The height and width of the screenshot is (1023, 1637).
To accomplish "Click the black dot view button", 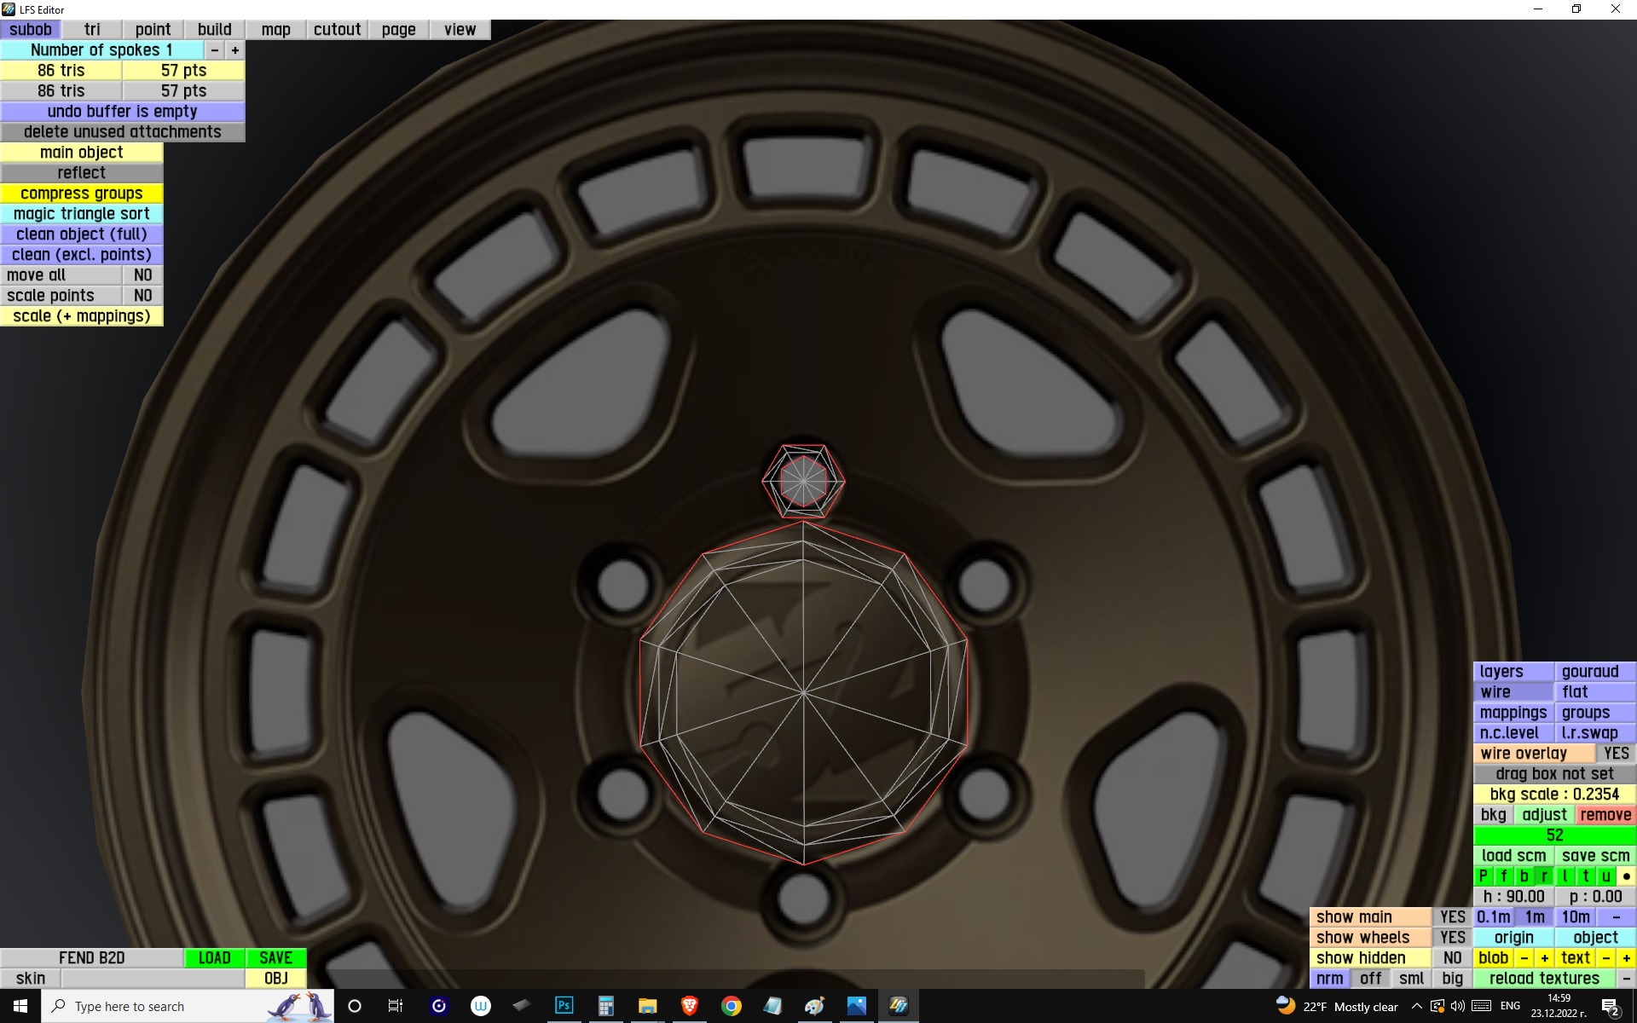I will 1626,876.
